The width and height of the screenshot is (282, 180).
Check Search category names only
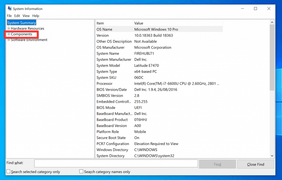coord(81,172)
